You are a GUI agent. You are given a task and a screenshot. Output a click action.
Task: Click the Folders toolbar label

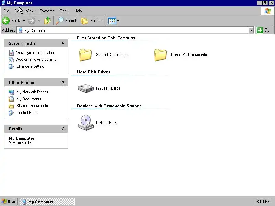pos(96,21)
